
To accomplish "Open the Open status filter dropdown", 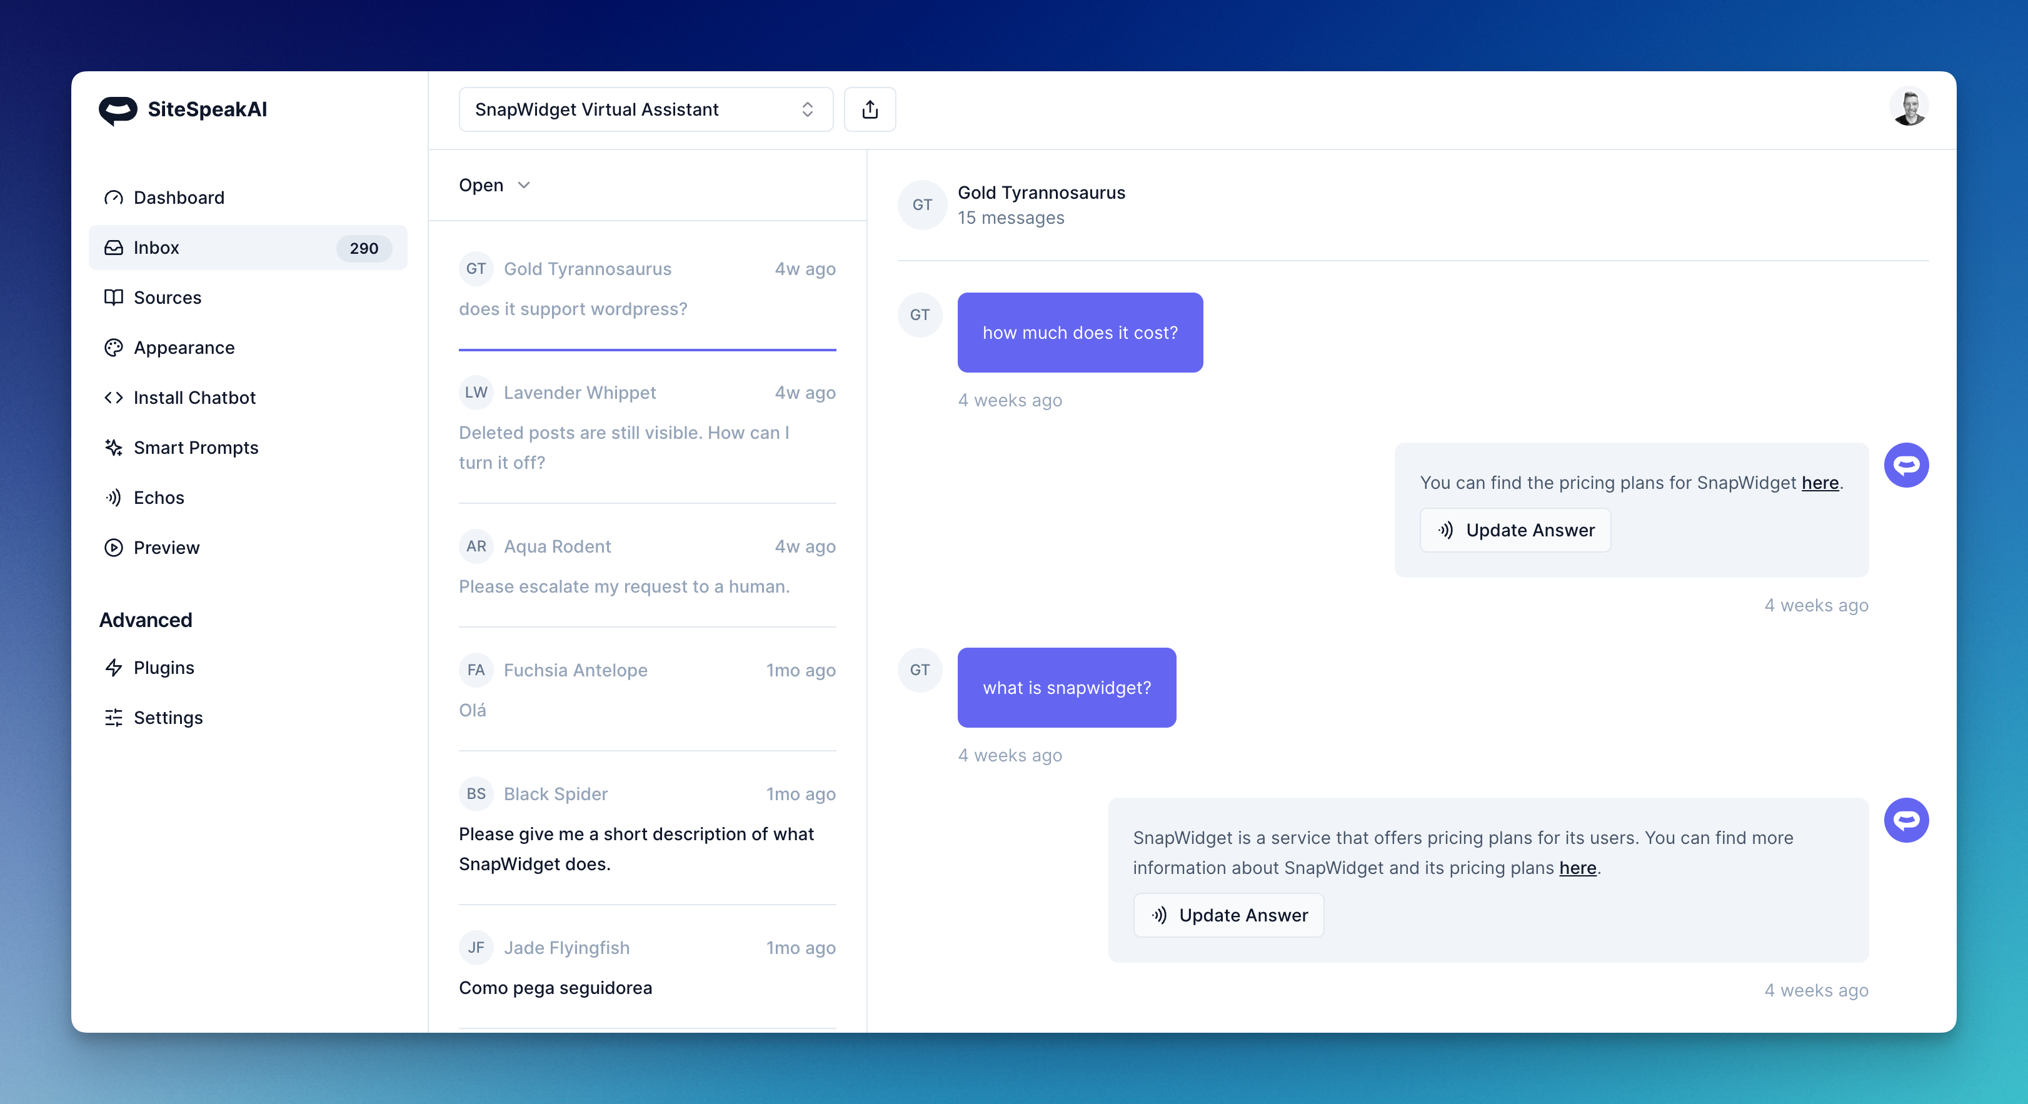I will click(481, 185).
